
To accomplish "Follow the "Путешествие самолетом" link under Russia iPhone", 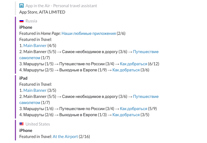I will pyautogui.click(x=146, y=52).
